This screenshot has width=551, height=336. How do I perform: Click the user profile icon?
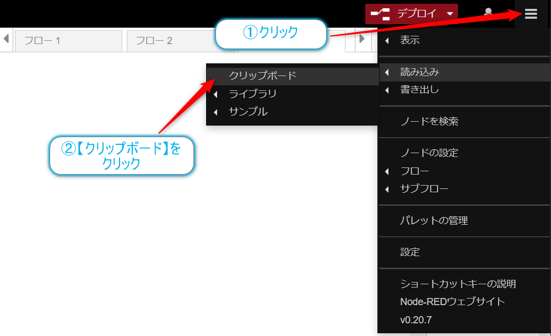click(x=488, y=13)
